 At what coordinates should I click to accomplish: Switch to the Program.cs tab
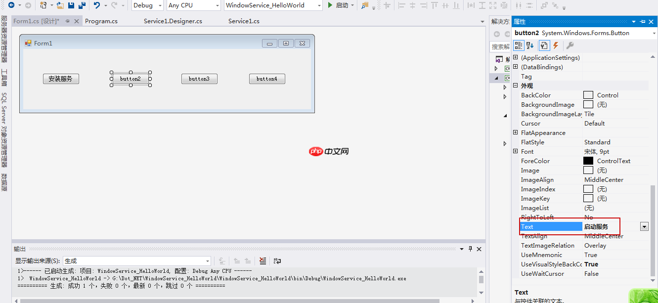pyautogui.click(x=101, y=21)
